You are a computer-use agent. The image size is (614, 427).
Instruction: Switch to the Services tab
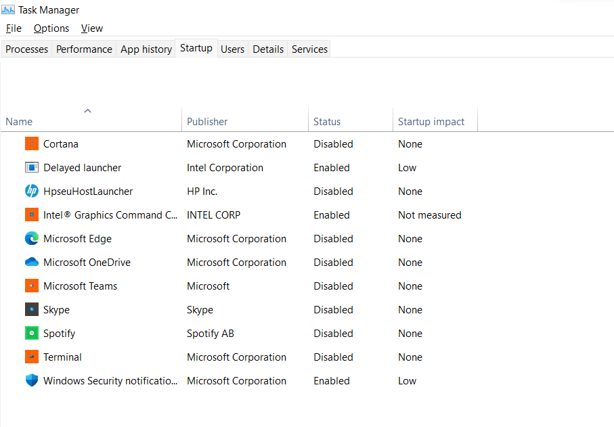309,49
